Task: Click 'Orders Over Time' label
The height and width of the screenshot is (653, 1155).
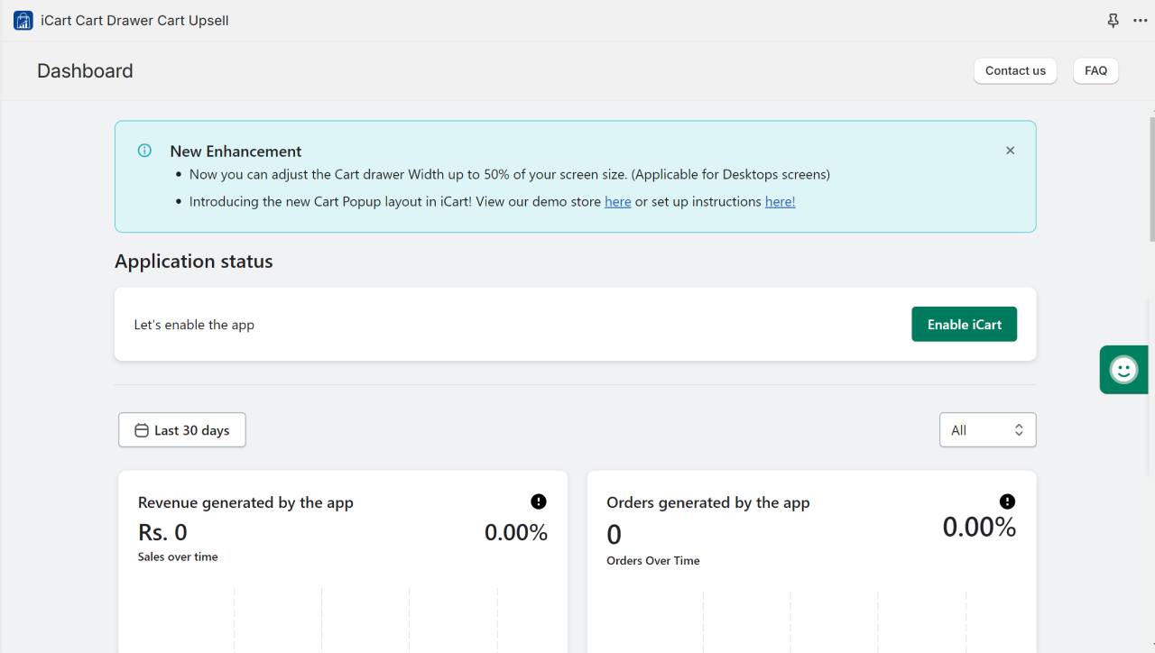Action: coord(653,561)
